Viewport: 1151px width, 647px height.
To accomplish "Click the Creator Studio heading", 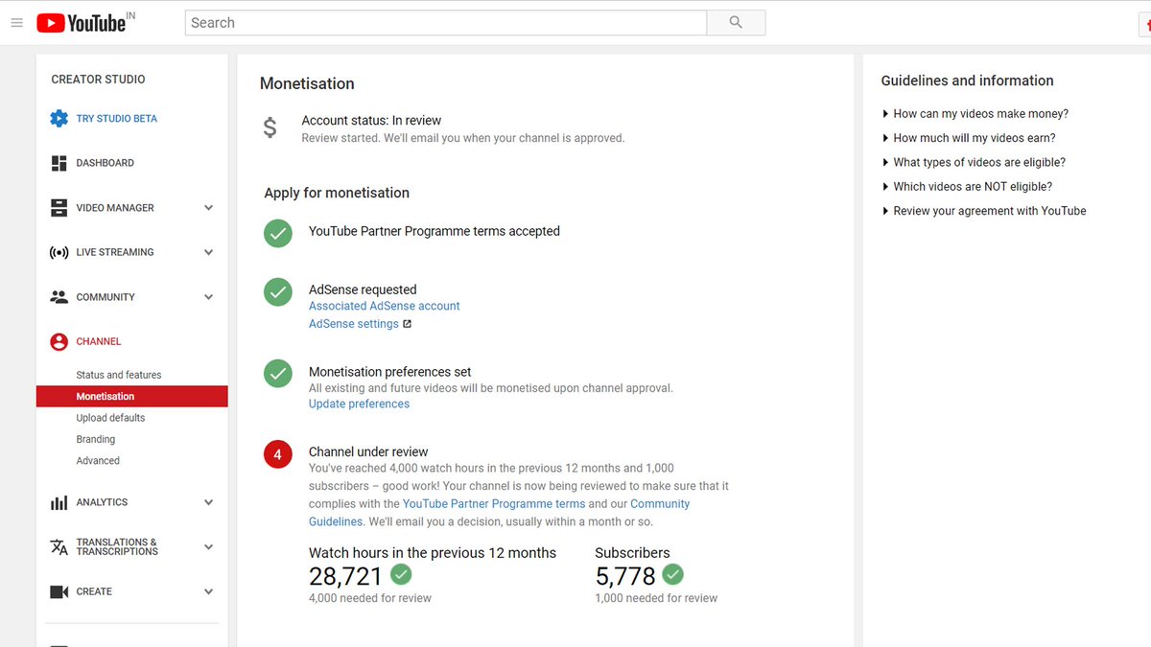I will [x=98, y=80].
